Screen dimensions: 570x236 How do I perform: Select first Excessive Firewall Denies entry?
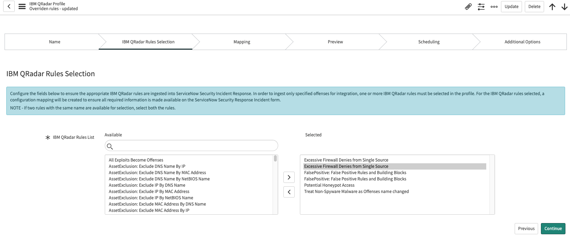click(x=346, y=160)
